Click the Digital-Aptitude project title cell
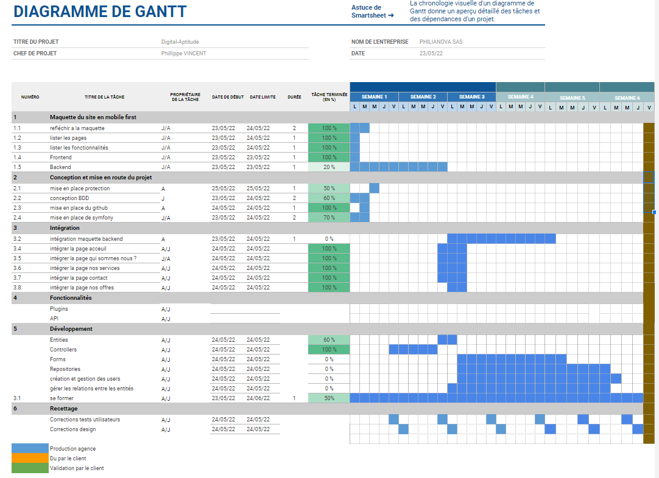Image resolution: width=659 pixels, height=478 pixels. coord(180,42)
